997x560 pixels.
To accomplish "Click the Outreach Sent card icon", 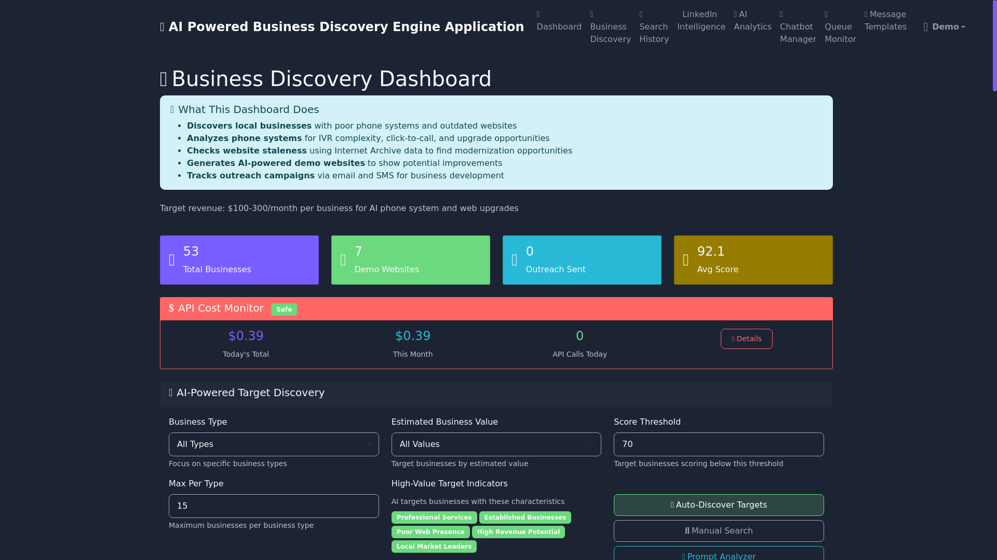I will (x=515, y=260).
